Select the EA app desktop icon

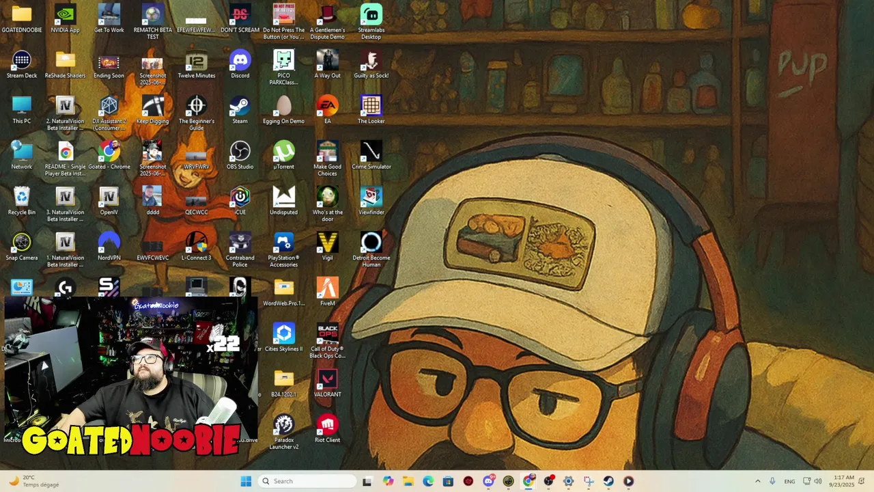click(327, 110)
